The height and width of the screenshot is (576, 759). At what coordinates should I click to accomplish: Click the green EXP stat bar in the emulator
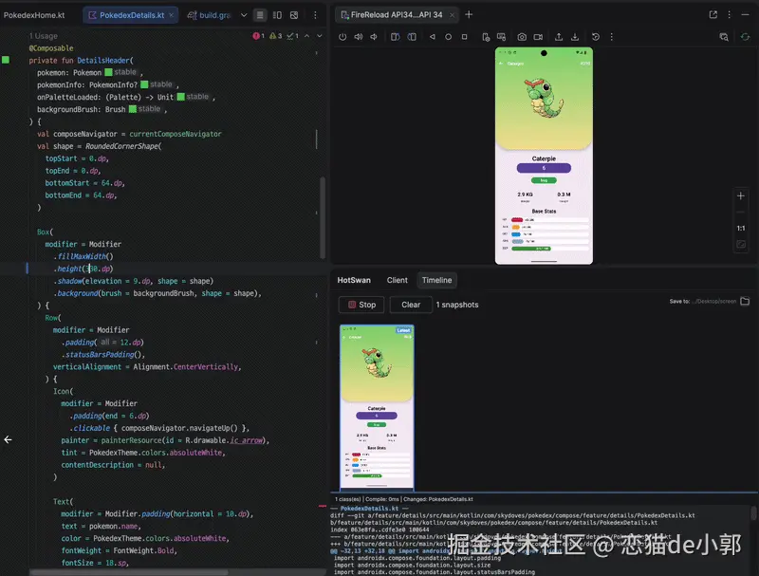pos(531,249)
